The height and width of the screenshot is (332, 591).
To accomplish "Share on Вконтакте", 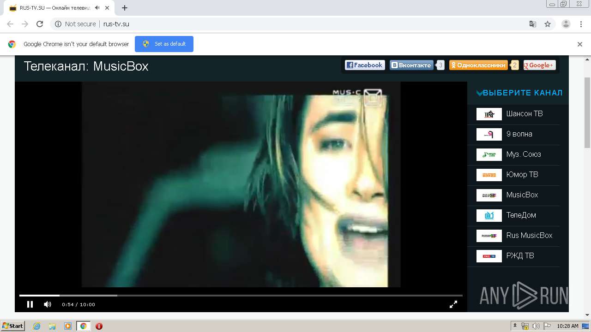I will coord(411,65).
